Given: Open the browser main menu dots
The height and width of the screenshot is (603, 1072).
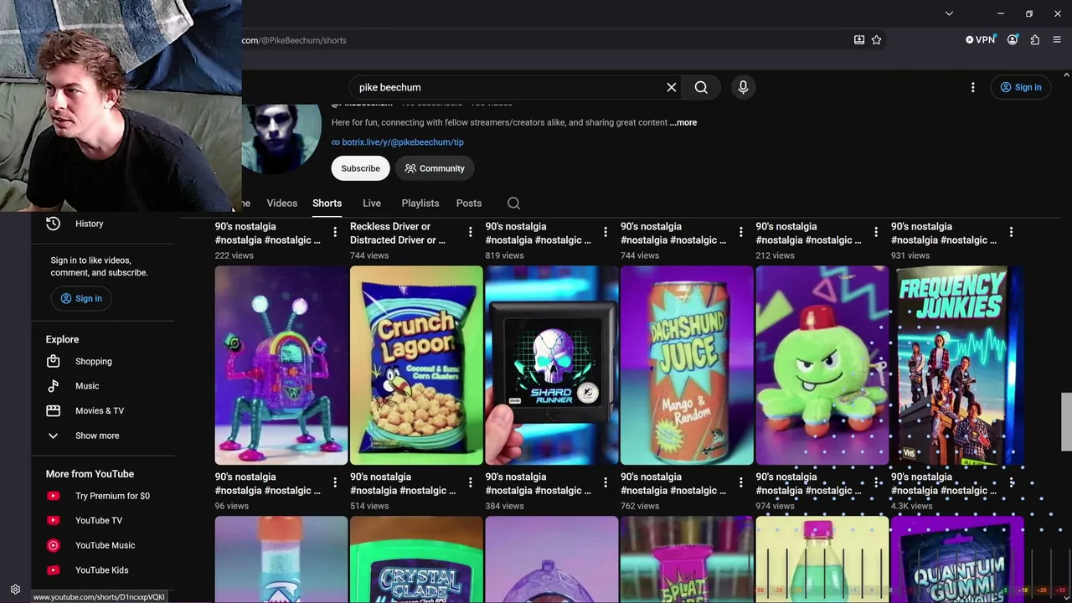Looking at the screenshot, I should [1058, 39].
